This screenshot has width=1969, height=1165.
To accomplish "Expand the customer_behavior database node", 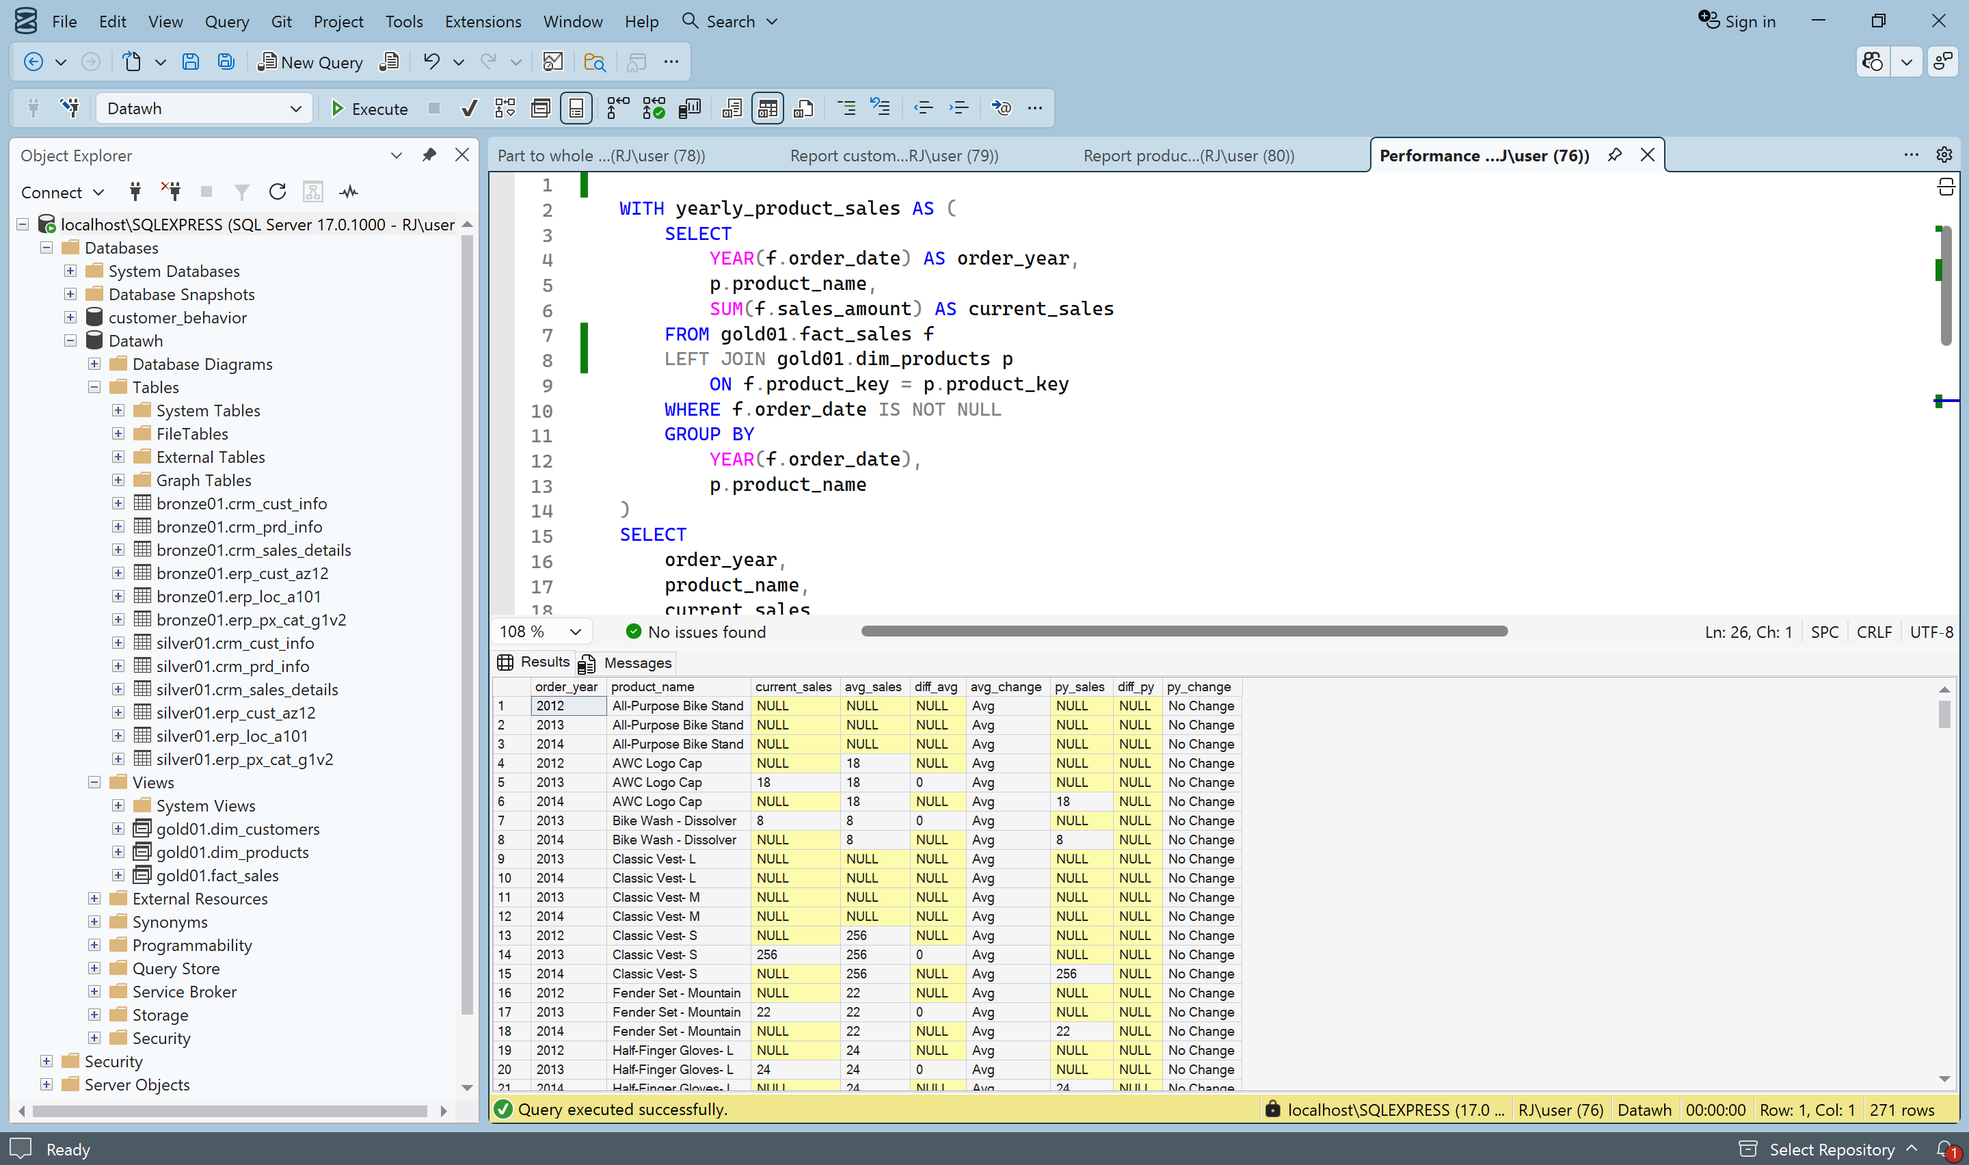I will 70,317.
